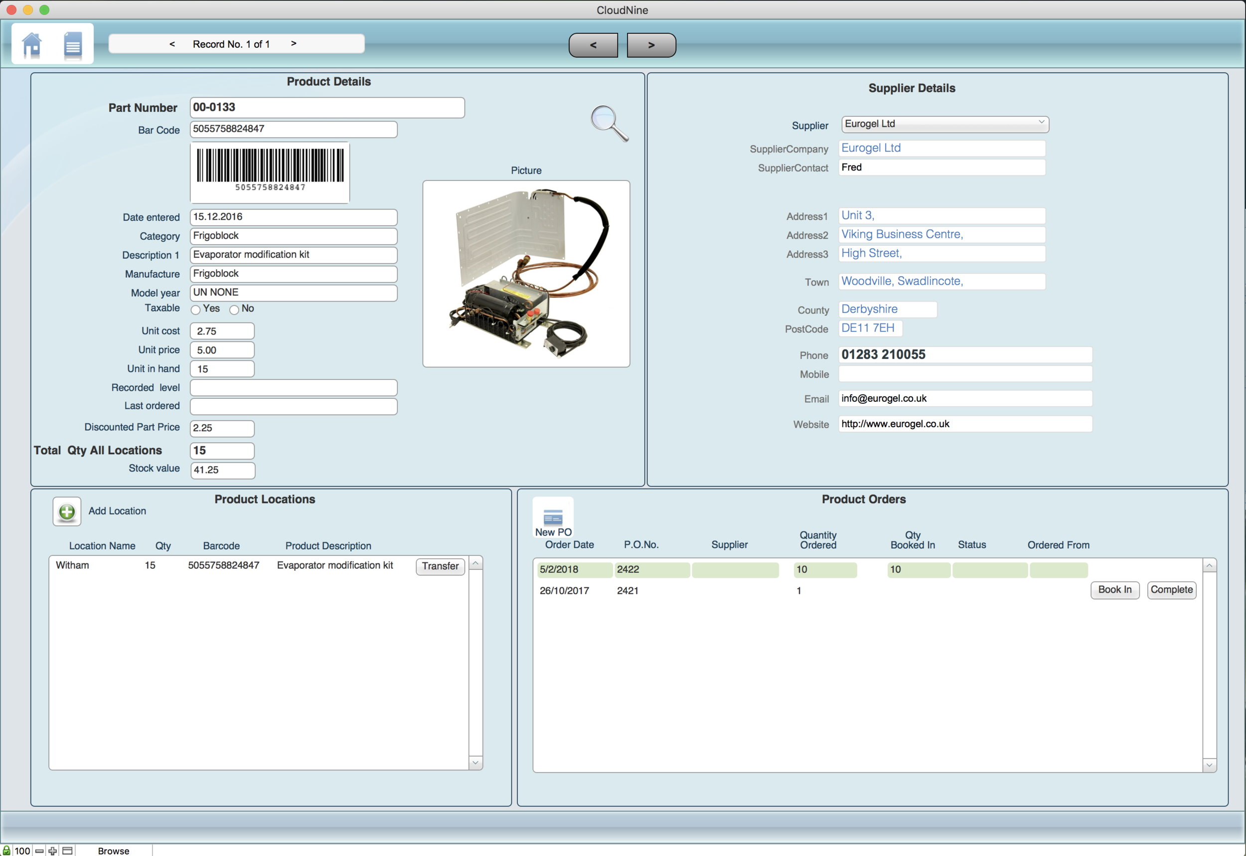Edit the Unit price field
Screen dimensions: 1246x856
(x=222, y=349)
